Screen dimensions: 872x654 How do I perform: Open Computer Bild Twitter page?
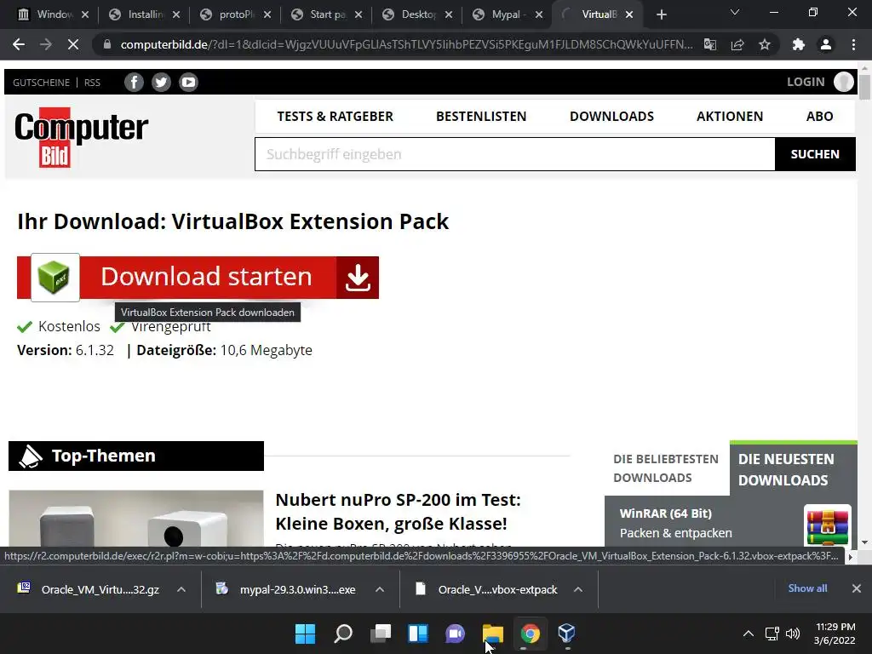pyautogui.click(x=161, y=83)
